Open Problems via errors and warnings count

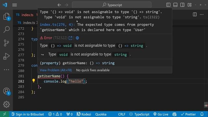point(55,114)
